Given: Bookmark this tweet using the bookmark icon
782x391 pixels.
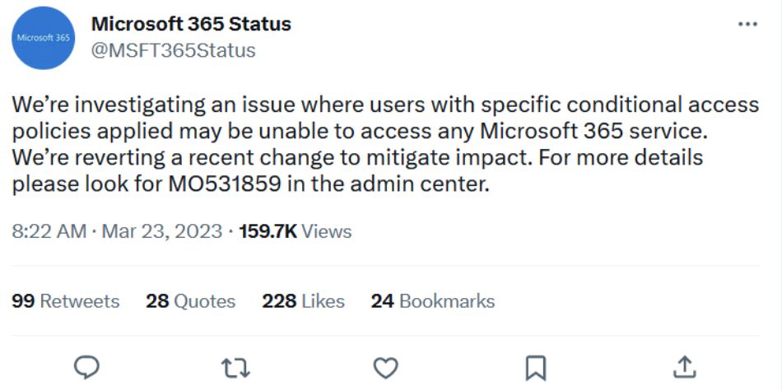Looking at the screenshot, I should click(536, 368).
